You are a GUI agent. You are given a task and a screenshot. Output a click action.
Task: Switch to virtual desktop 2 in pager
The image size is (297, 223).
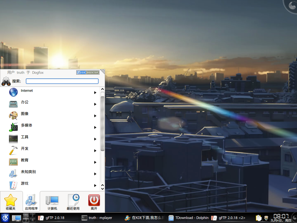pyautogui.click(x=32, y=215)
